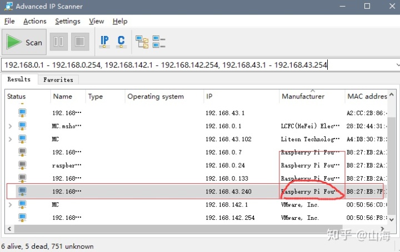Click the computer icon for 192.168.43.240
The image size is (400, 252).
click(22, 192)
